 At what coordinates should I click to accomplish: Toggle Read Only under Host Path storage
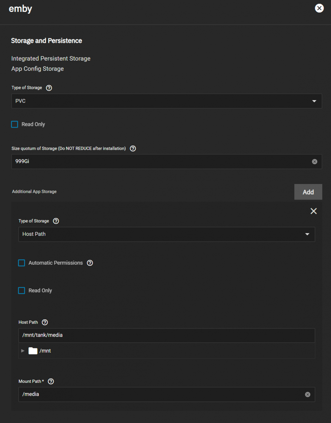click(x=21, y=290)
